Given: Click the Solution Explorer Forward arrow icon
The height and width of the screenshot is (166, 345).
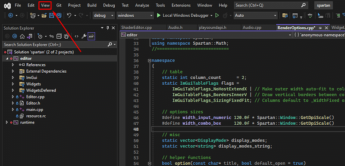Looking at the screenshot, I should point(15,36).
